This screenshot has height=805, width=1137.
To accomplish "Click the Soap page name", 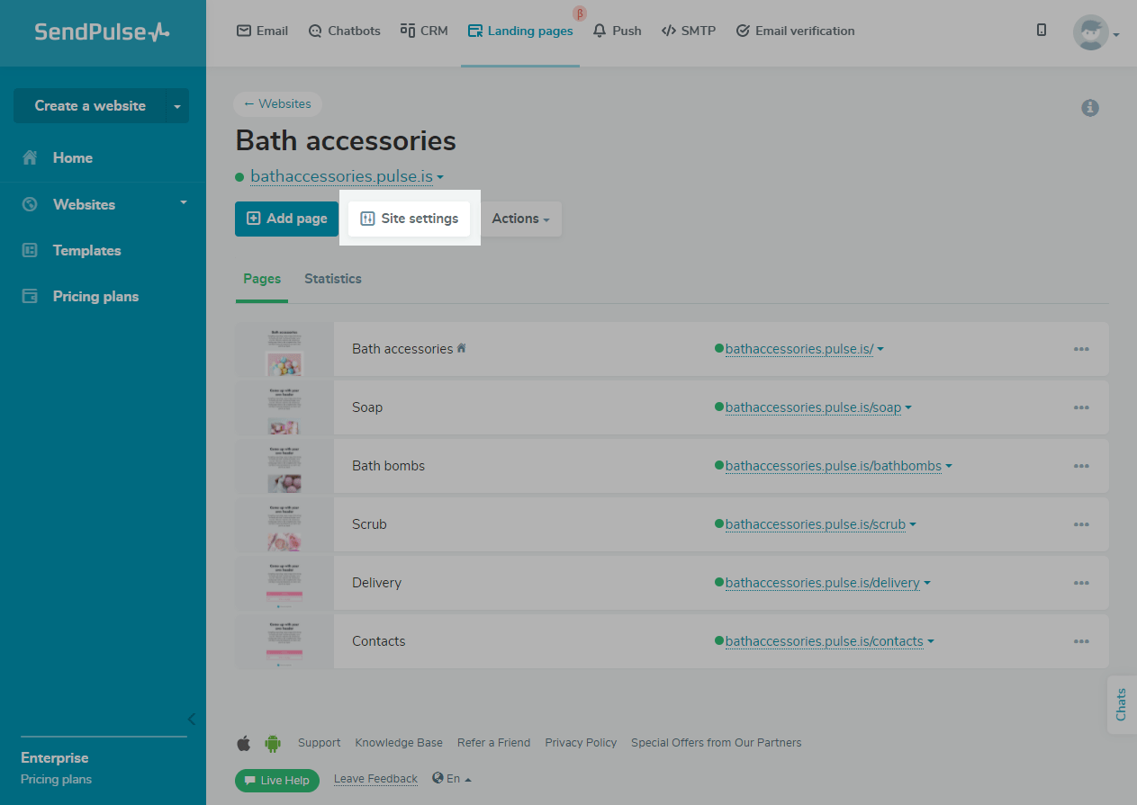I will click(x=367, y=407).
